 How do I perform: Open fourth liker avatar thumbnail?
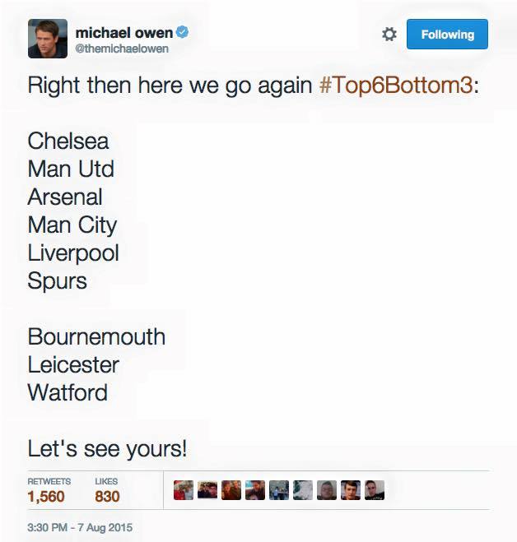[x=255, y=490]
